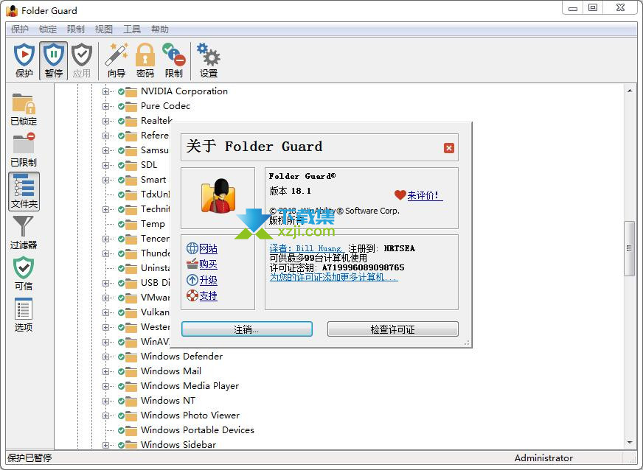The image size is (643, 470).
Task: Open the translator Bill Huang link
Action: (307, 248)
